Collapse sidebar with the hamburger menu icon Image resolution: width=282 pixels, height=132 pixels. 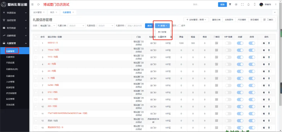point(32,5)
